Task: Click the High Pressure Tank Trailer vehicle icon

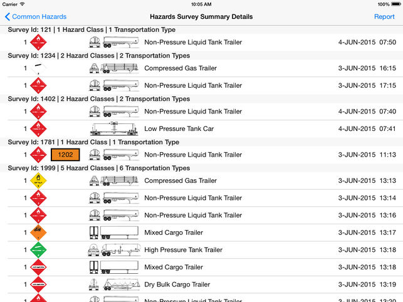Action: (x=114, y=250)
